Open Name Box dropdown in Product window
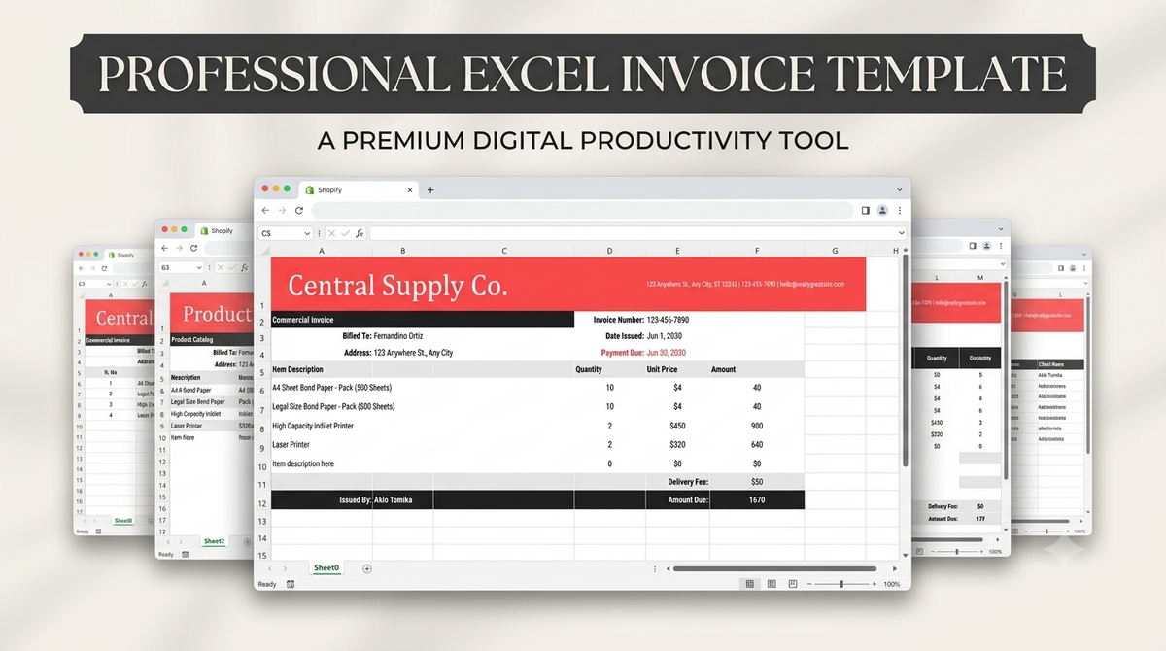The height and width of the screenshot is (651, 1166). point(199,266)
